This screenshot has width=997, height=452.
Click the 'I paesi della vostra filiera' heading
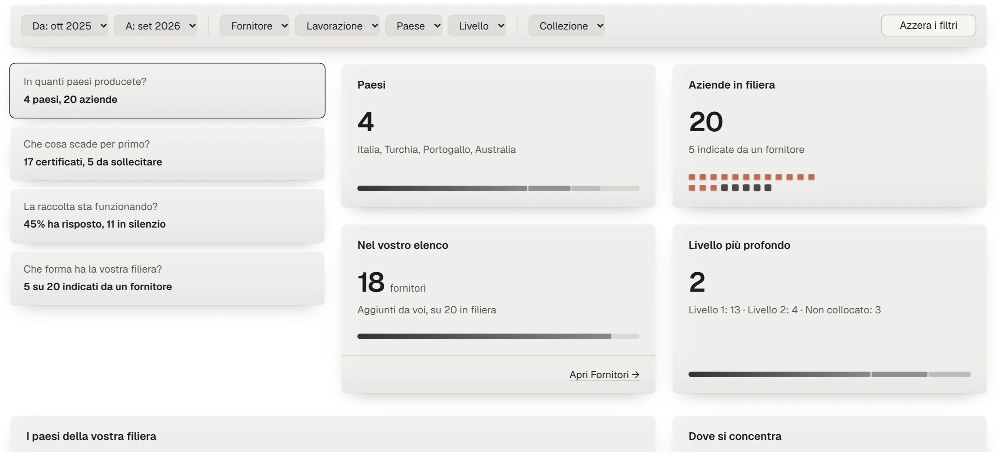pyautogui.click(x=91, y=436)
